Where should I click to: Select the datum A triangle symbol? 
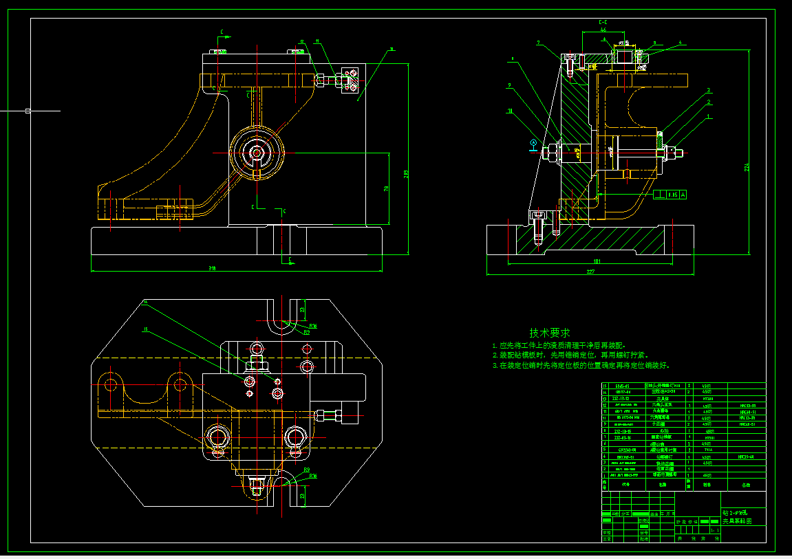(x=533, y=144)
